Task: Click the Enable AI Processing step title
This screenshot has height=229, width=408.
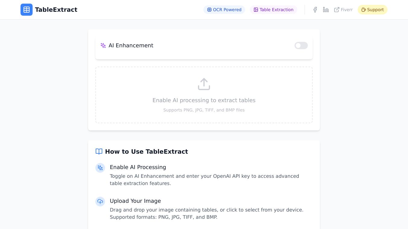Action: (138, 167)
